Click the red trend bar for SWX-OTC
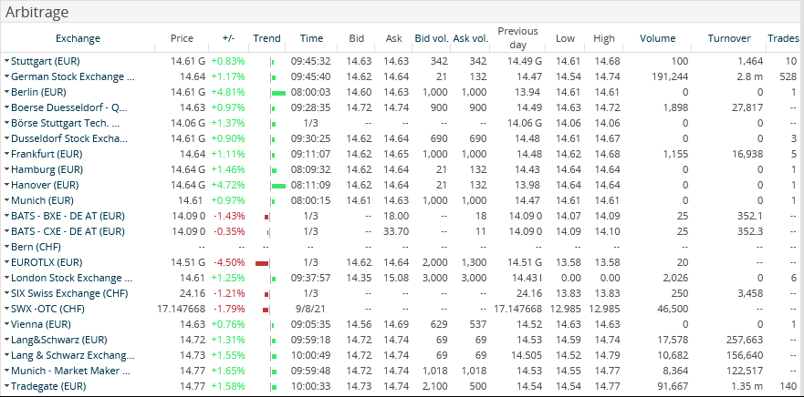This screenshot has width=804, height=397. (x=266, y=309)
